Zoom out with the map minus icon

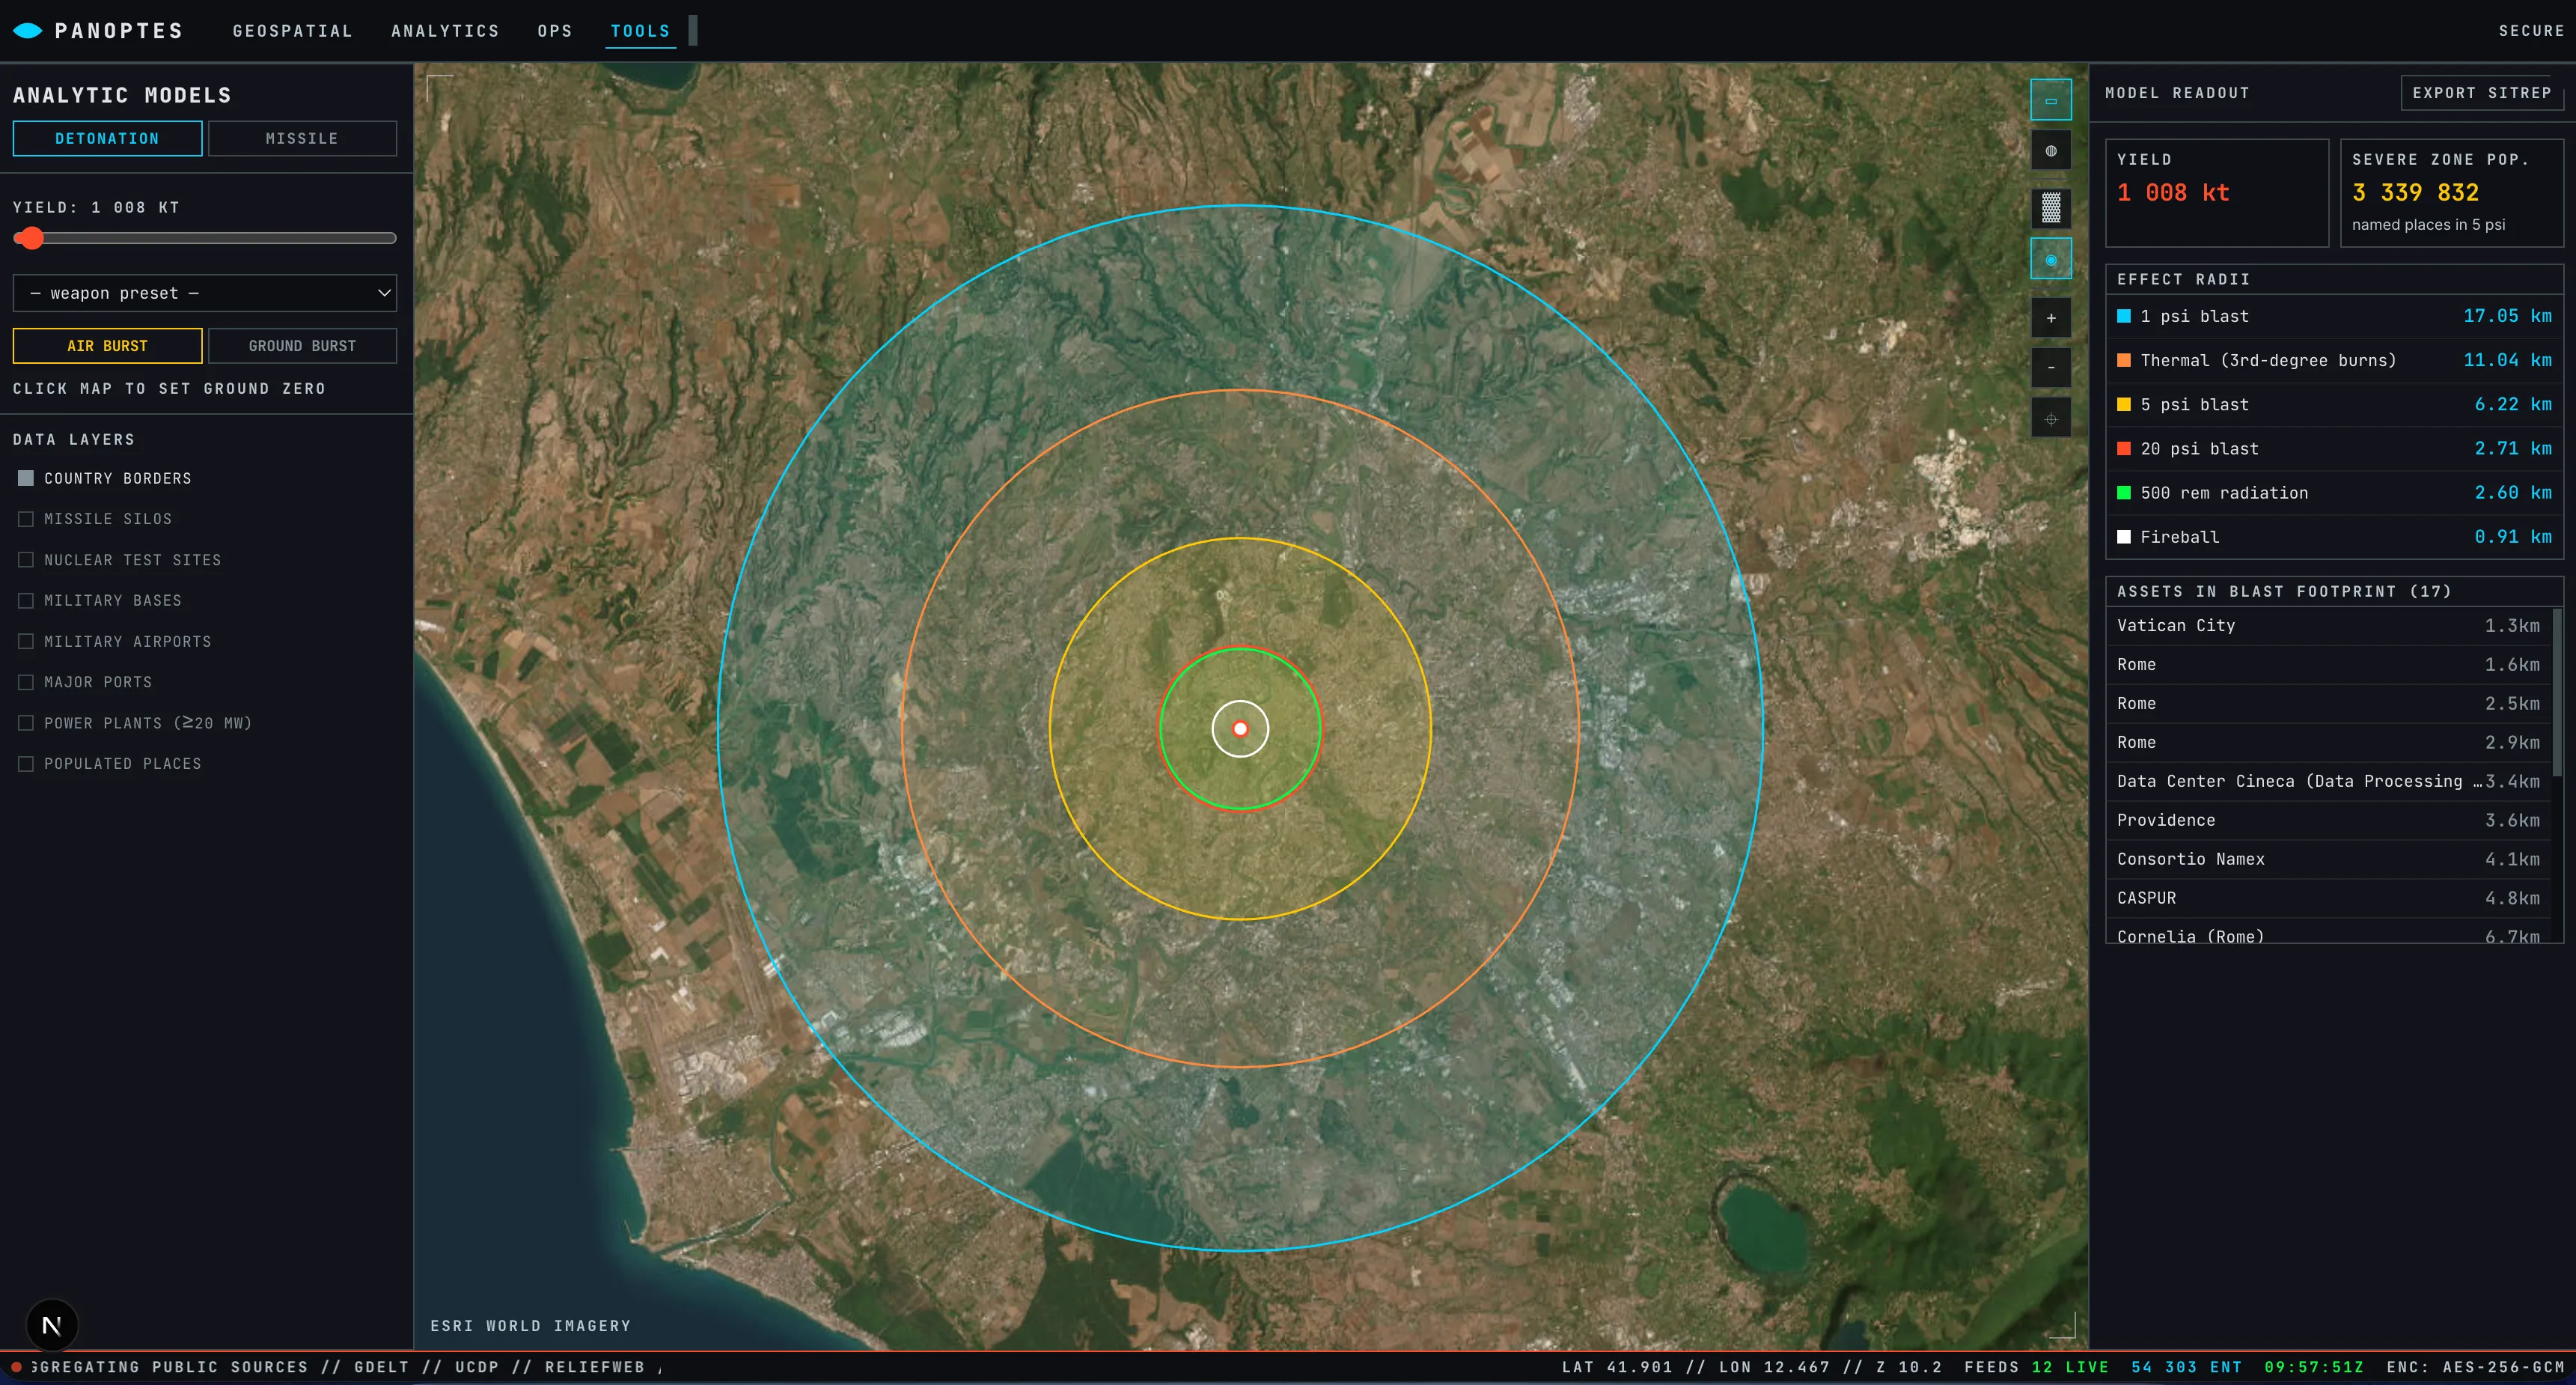click(2050, 368)
